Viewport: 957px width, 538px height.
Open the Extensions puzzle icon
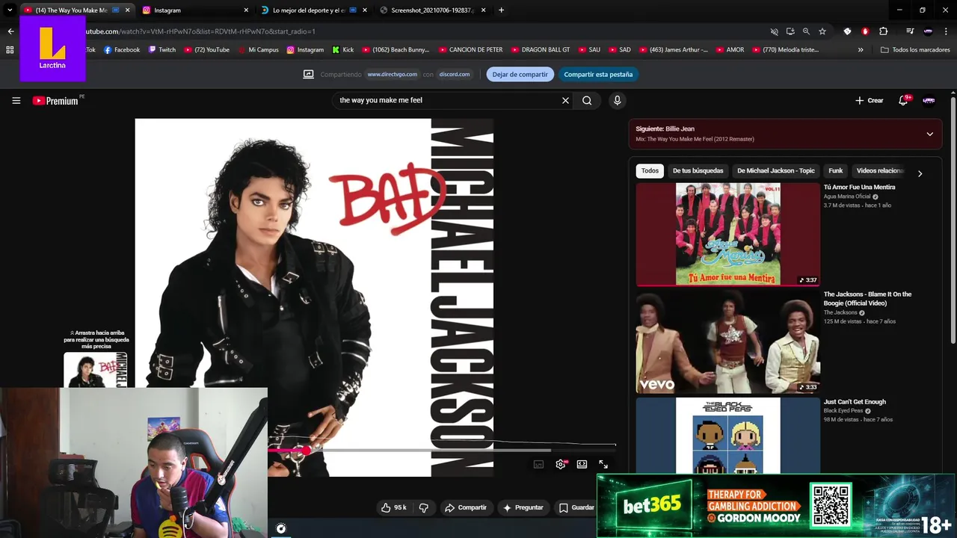[884, 31]
